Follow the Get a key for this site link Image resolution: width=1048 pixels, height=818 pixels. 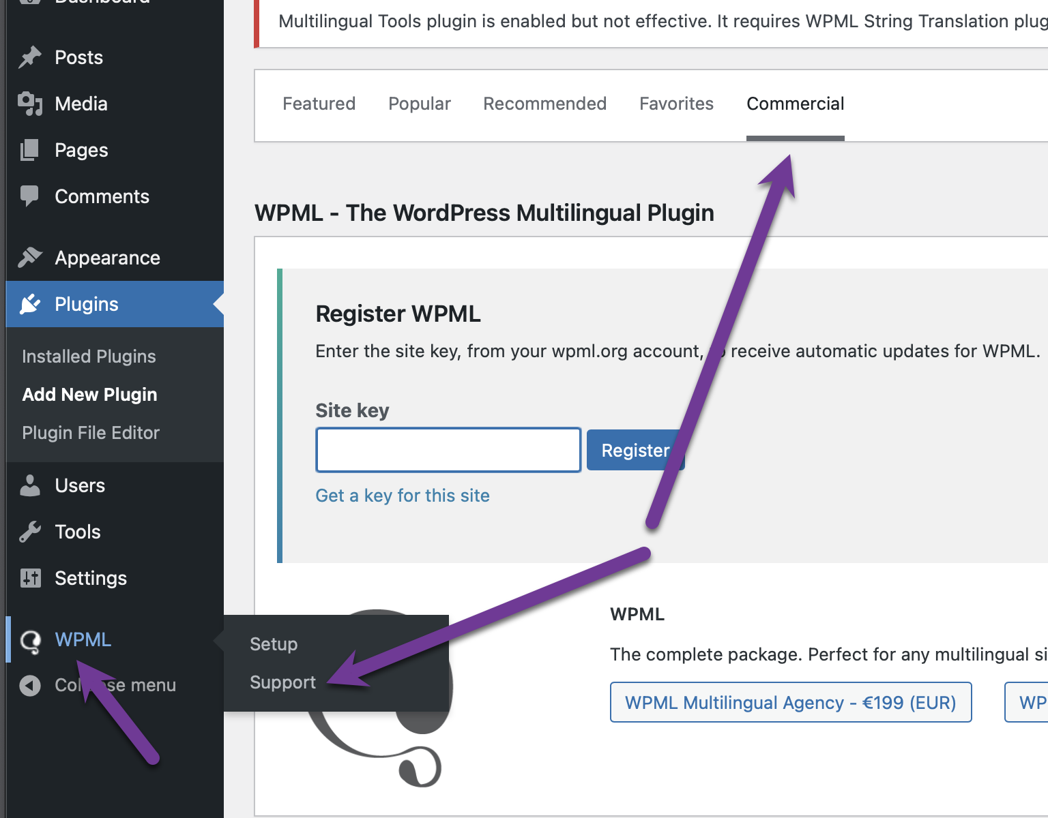click(403, 496)
